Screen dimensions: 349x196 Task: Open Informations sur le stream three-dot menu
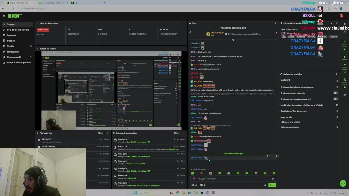point(336,23)
